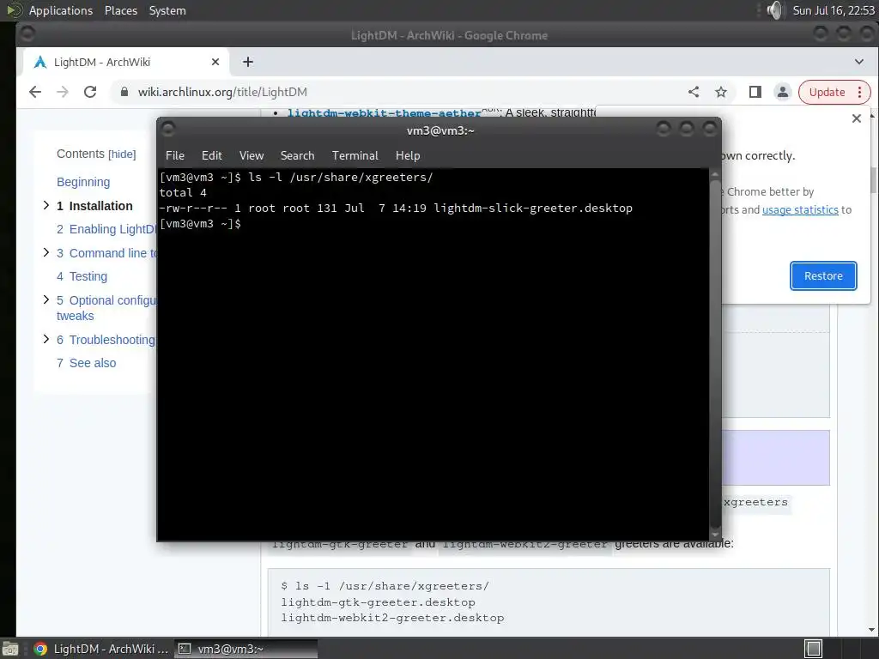This screenshot has height=659, width=879.
Task: Click lightdm-gtk-greeter.desktop in wiki code block
Action: pyautogui.click(x=378, y=602)
